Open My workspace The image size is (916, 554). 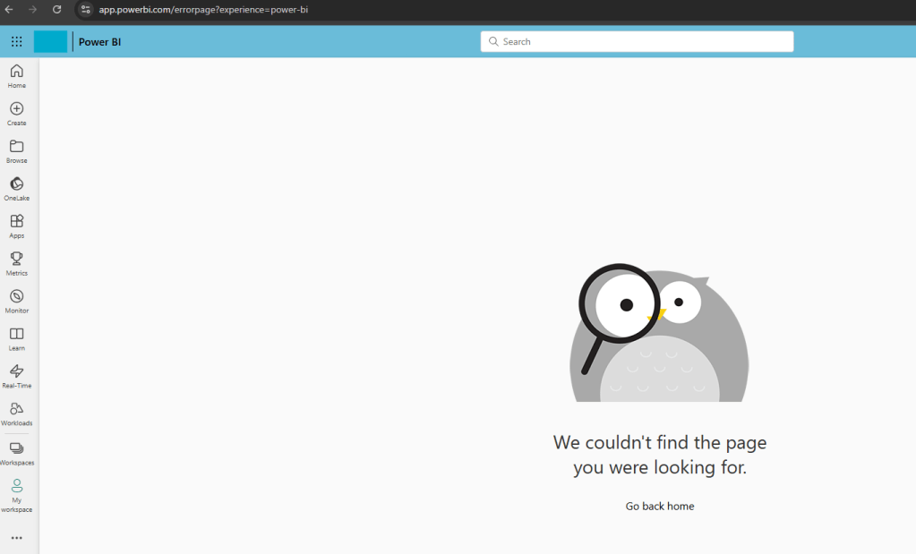[x=16, y=496]
